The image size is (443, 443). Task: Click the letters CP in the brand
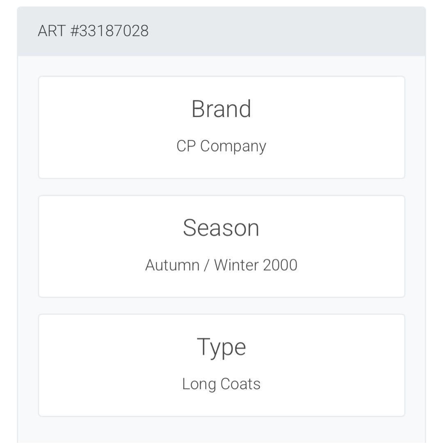tap(186, 146)
